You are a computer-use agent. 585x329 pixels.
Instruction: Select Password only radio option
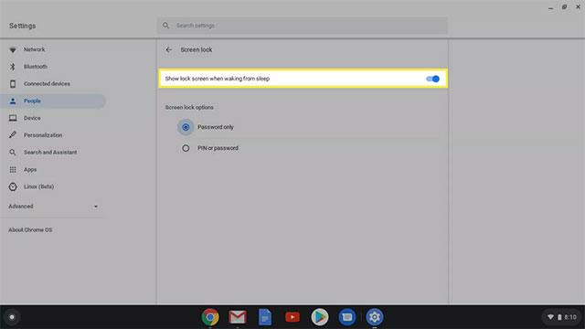coord(186,127)
